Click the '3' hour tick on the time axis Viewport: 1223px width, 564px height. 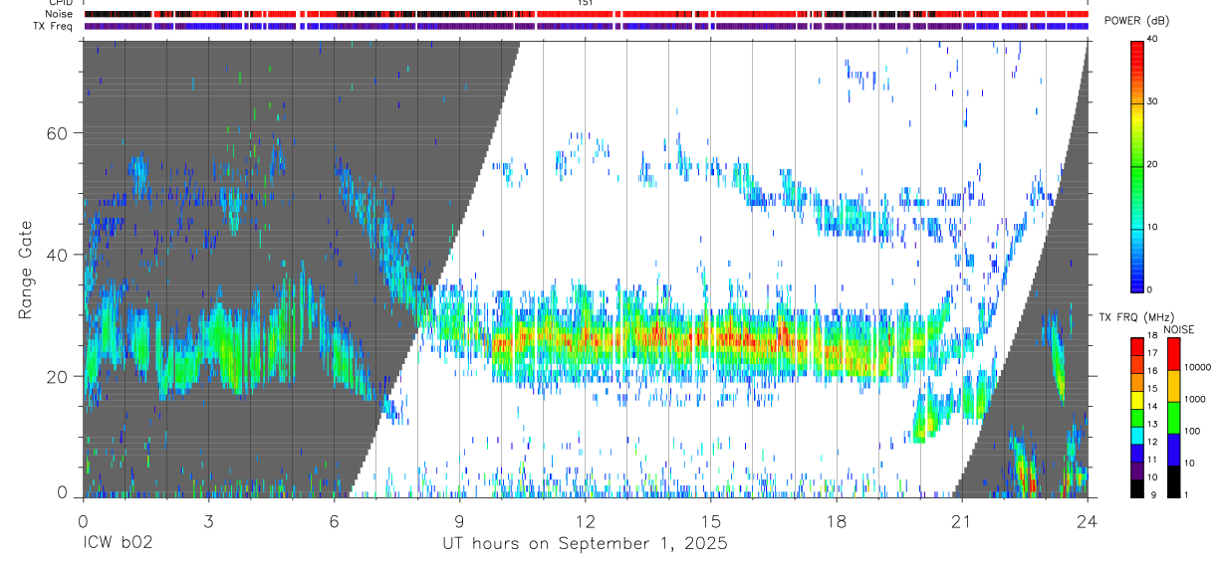click(x=208, y=520)
